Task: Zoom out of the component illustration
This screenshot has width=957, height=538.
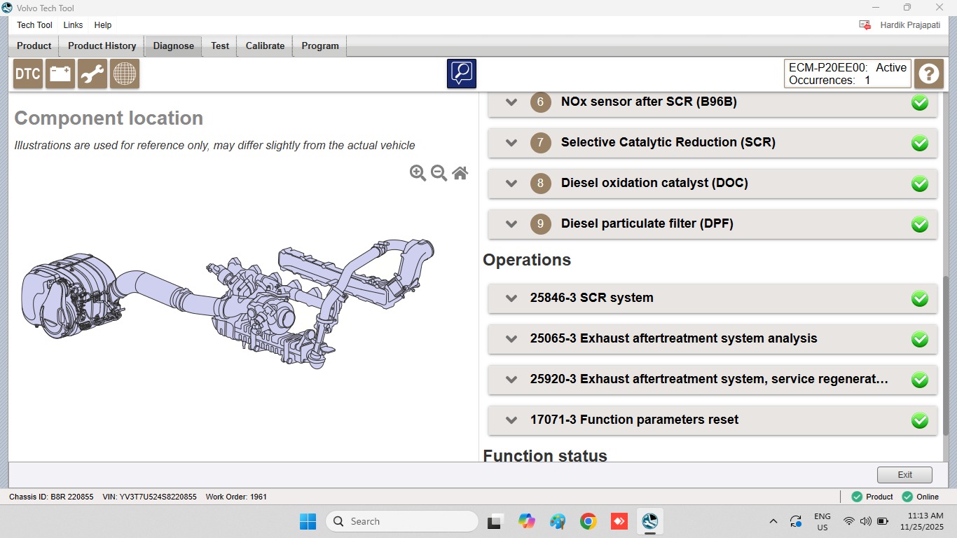Action: [439, 173]
